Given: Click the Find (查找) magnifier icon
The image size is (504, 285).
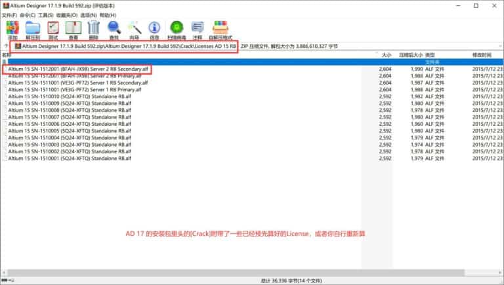Looking at the screenshot, I should 114,31.
